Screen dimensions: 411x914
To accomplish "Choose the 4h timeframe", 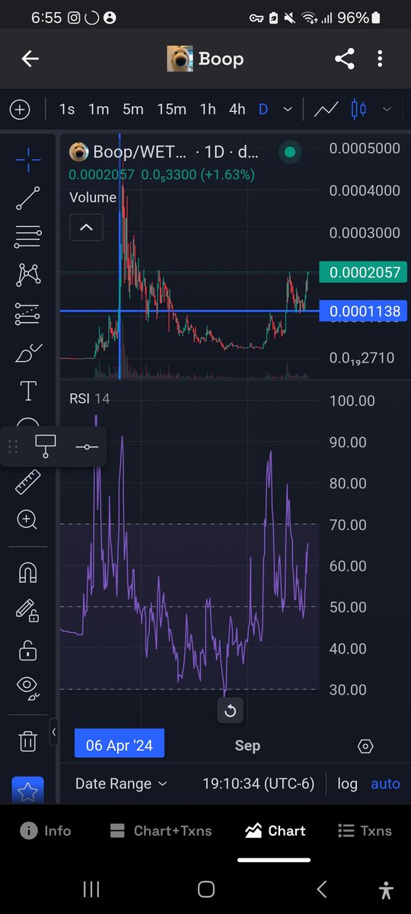I will coord(237,110).
